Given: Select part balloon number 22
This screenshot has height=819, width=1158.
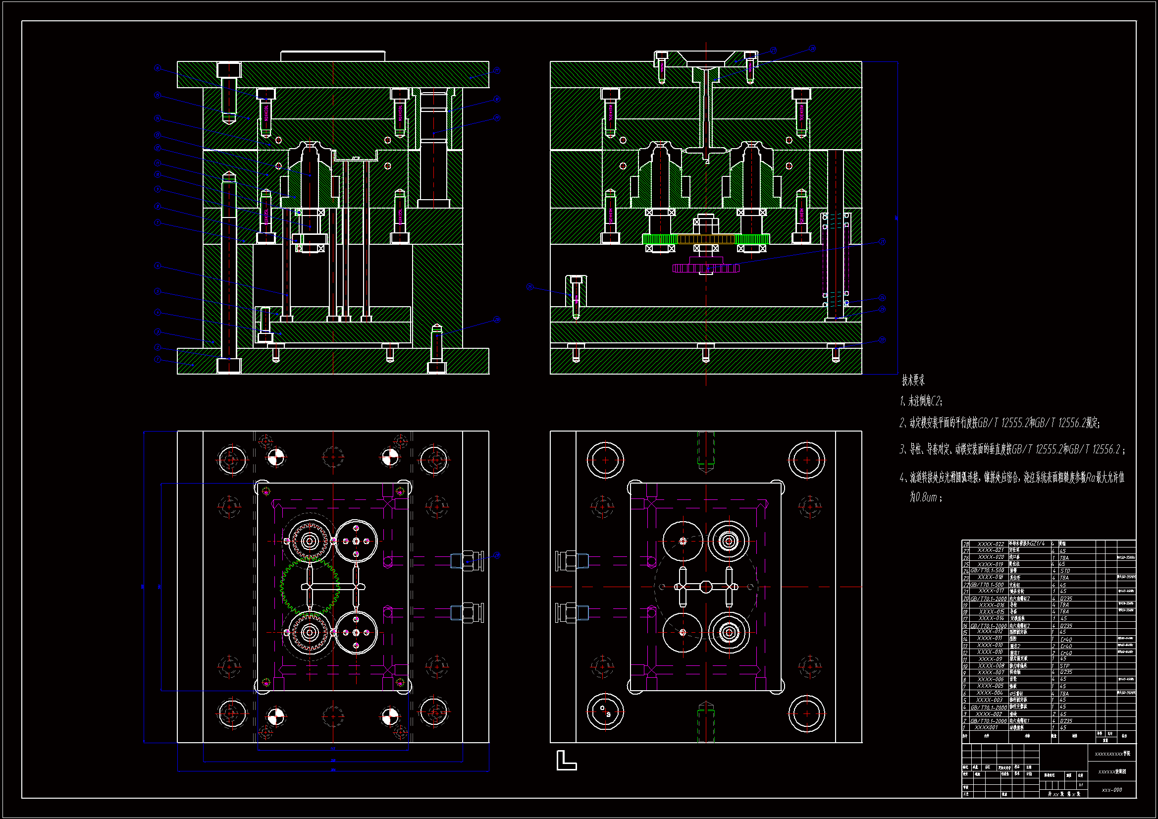Looking at the screenshot, I should pos(882,340).
